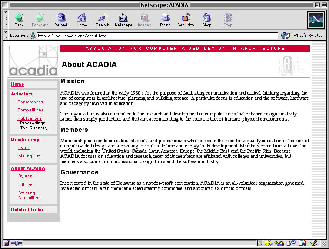Screen dimensions: 329x249
Task: Click the Stop traffic-light icon
Action: [x=228, y=20]
